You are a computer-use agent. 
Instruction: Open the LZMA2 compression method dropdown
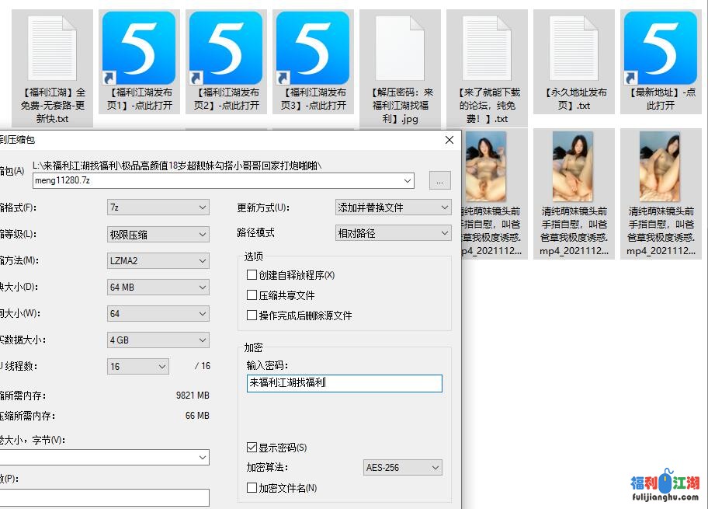click(158, 261)
